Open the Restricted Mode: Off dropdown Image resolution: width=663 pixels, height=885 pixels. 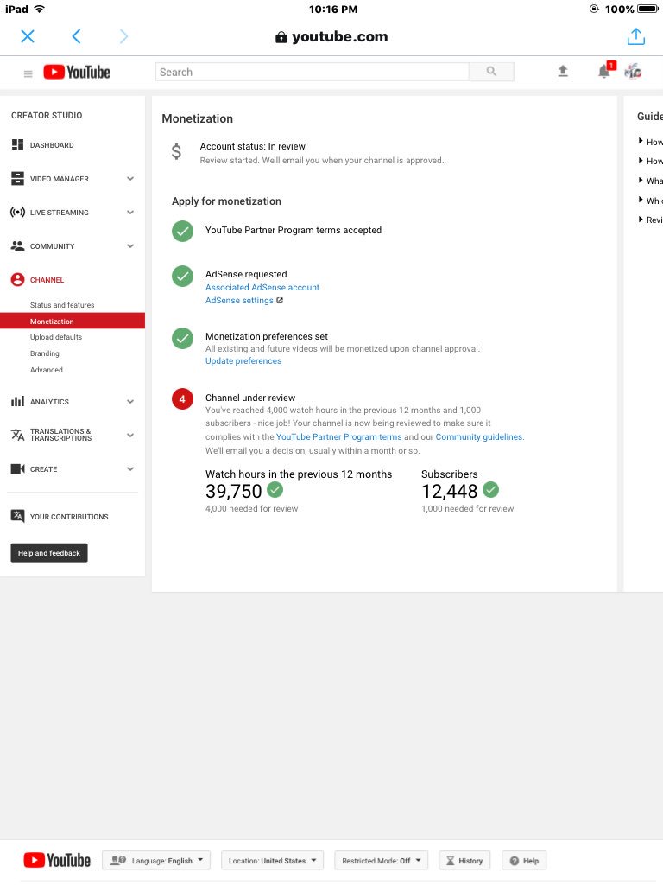tap(381, 861)
